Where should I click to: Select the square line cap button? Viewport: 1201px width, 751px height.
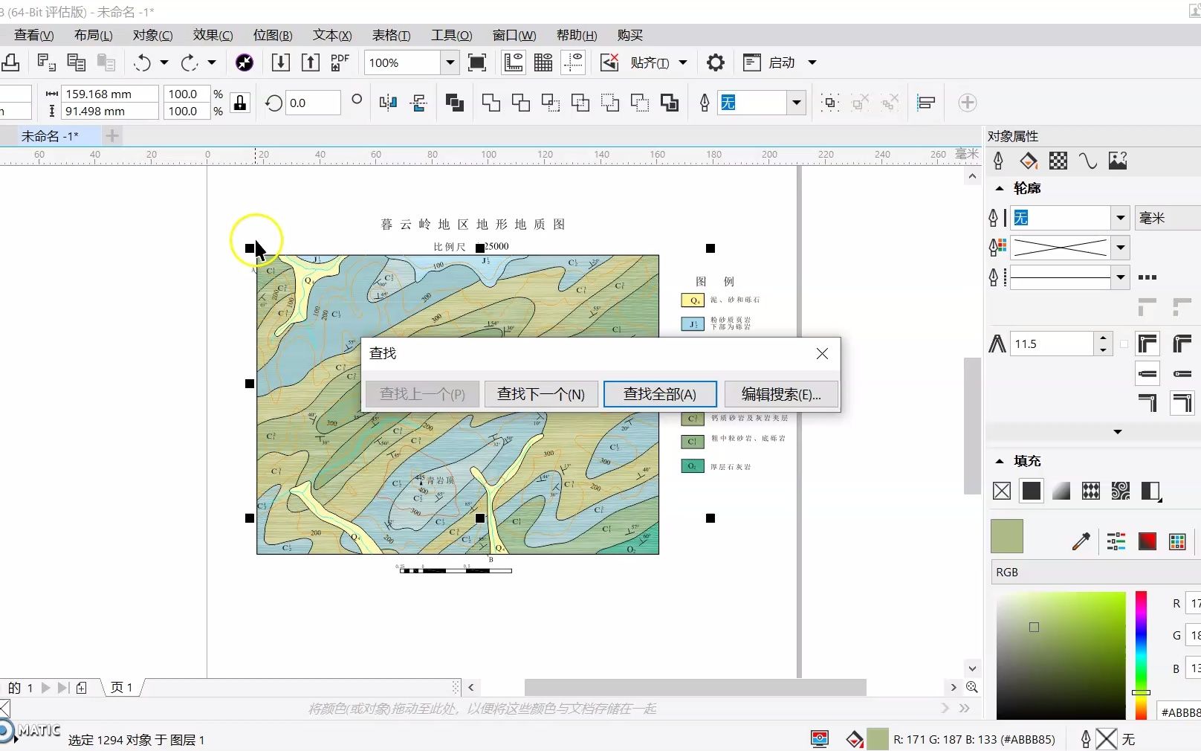[1147, 373]
